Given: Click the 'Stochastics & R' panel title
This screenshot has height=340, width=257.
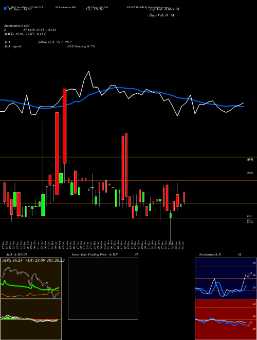Looking at the screenshot, I should point(210,254).
